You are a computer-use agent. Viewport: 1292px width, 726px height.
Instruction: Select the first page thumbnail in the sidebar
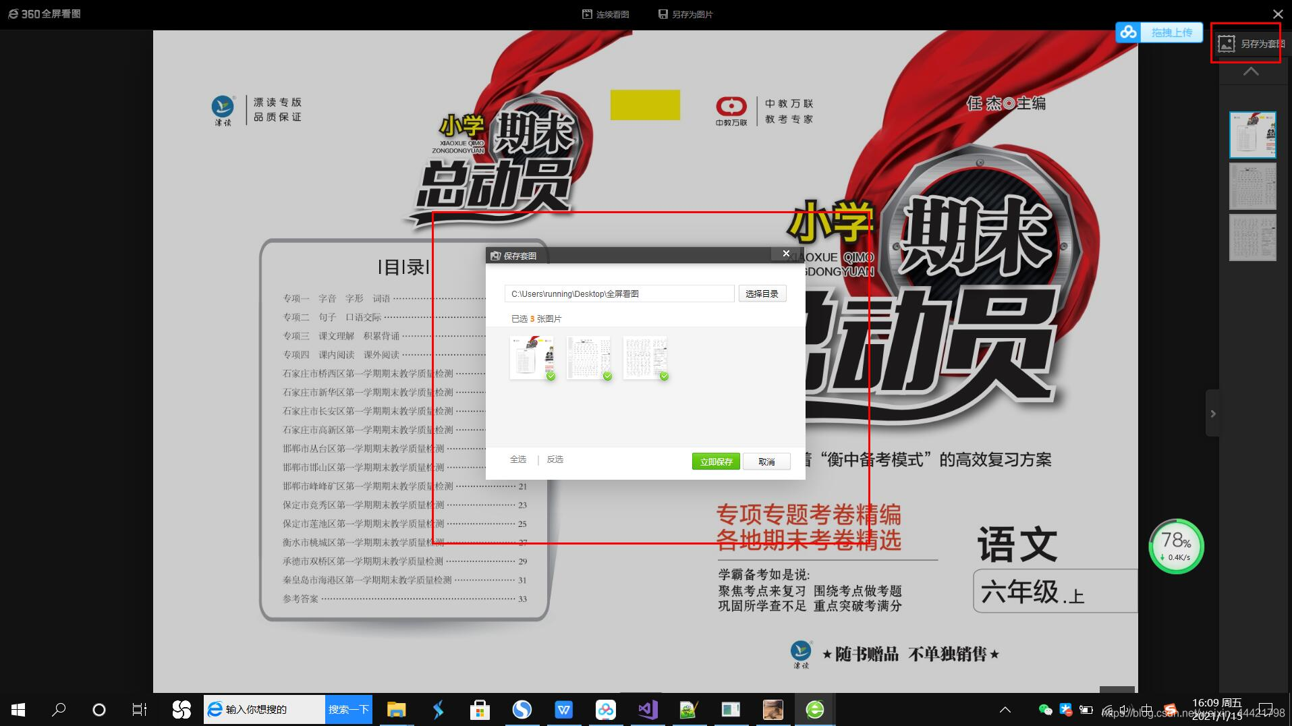click(x=1253, y=135)
